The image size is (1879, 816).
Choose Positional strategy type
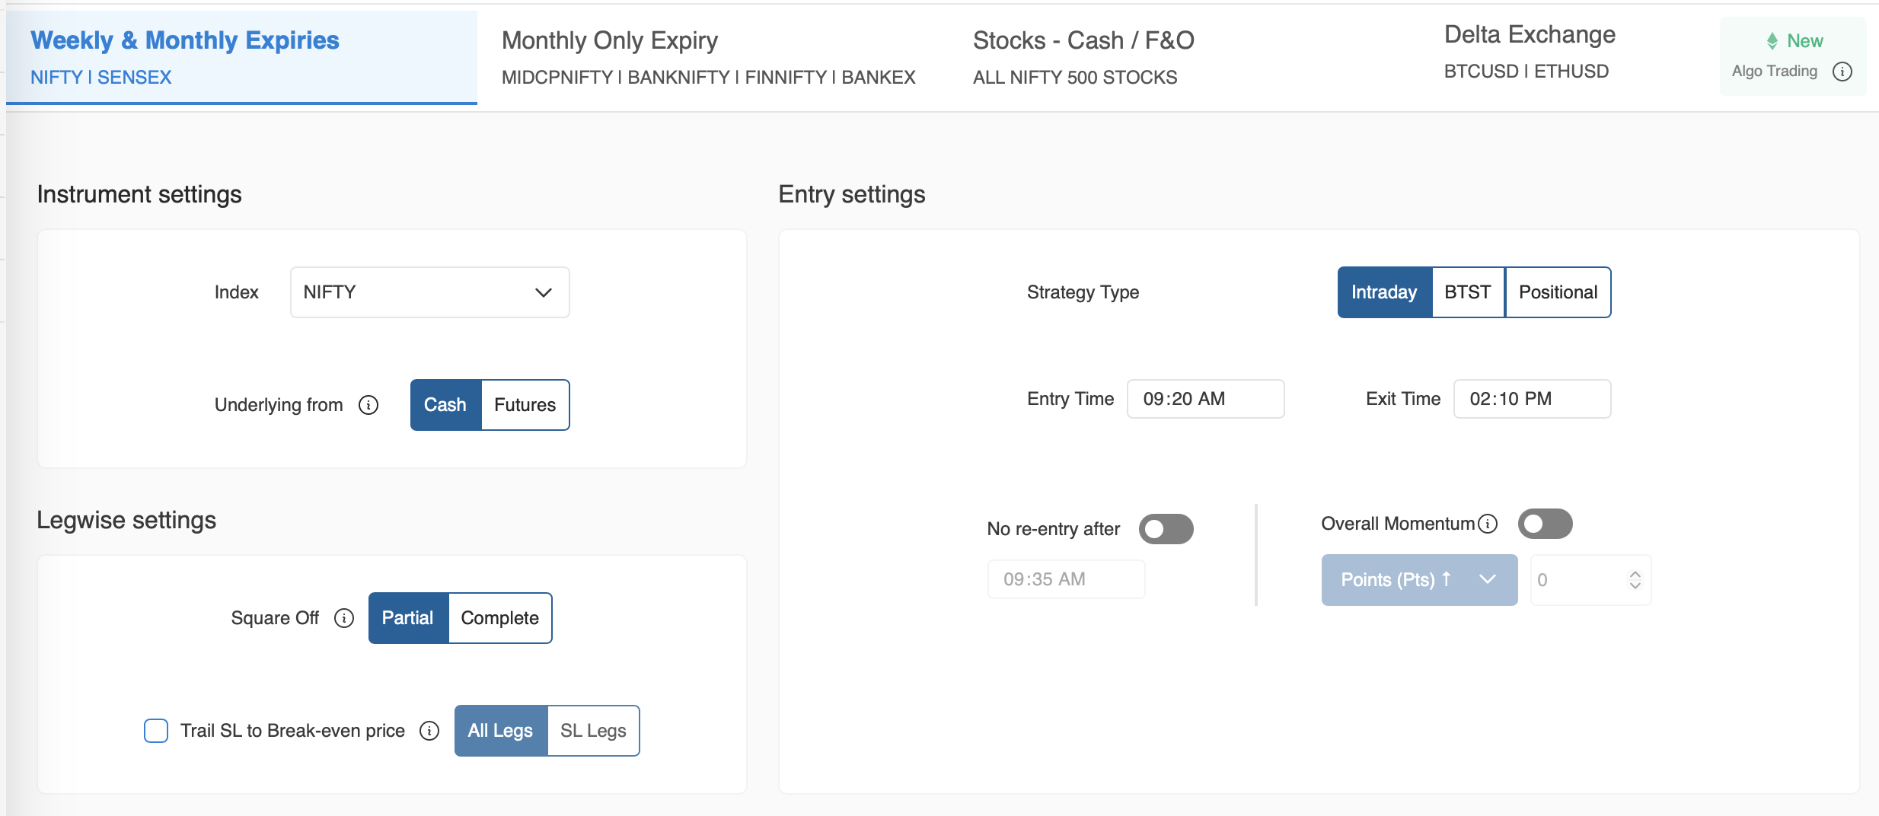1558,292
